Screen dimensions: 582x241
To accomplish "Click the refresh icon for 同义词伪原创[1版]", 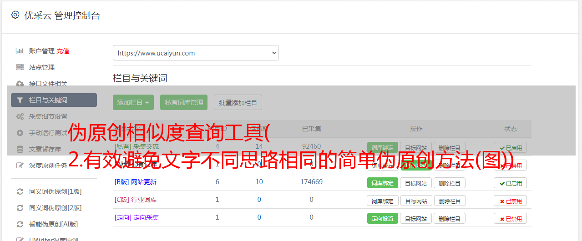I will coord(20,191).
